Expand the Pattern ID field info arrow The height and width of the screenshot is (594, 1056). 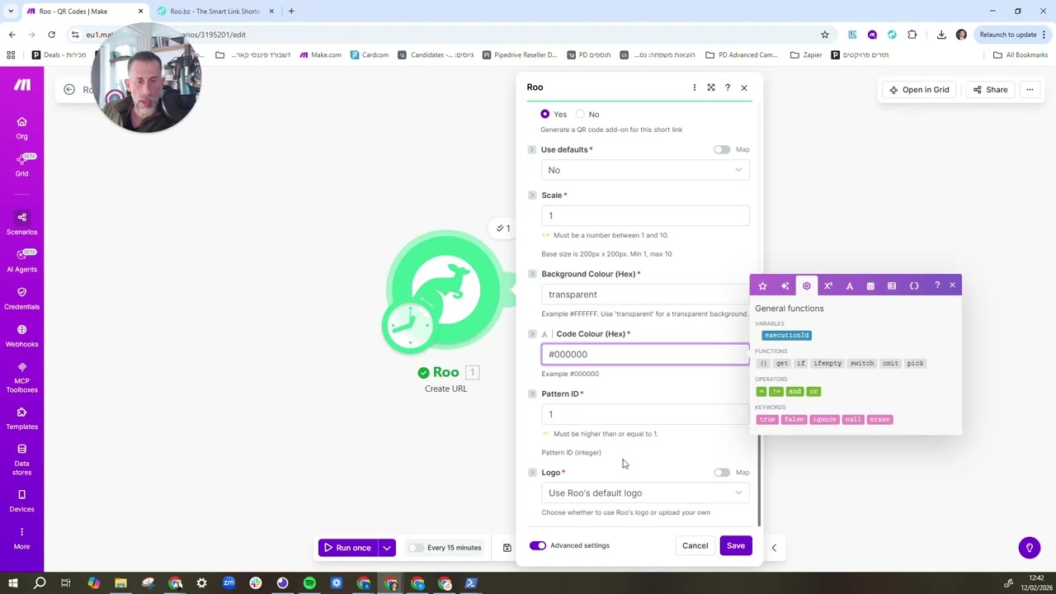tap(531, 394)
